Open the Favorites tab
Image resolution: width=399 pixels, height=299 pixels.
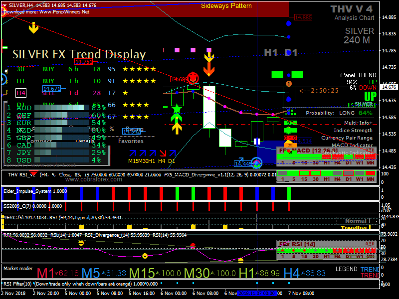(131, 141)
